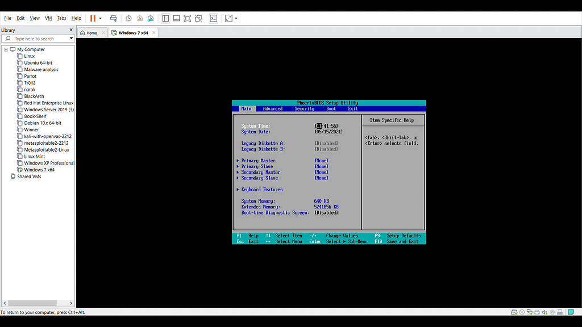The height and width of the screenshot is (327, 582).
Task: Select the Advanced BIOS menu tab
Action: 273,108
